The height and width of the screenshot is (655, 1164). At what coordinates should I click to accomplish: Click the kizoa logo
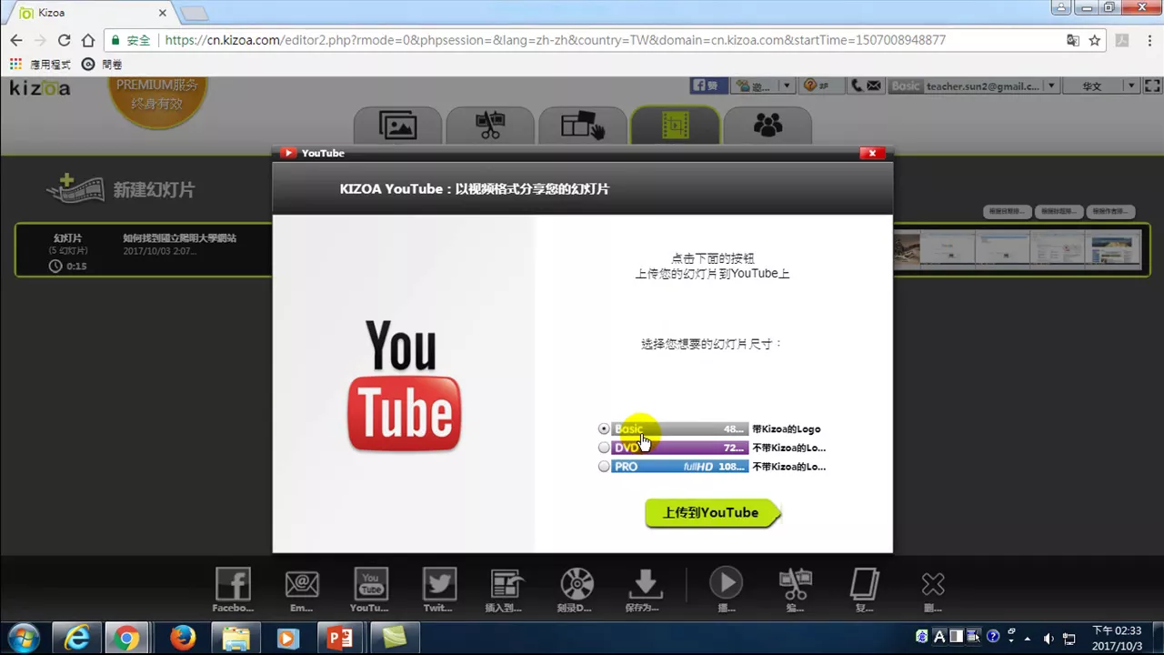(x=39, y=88)
